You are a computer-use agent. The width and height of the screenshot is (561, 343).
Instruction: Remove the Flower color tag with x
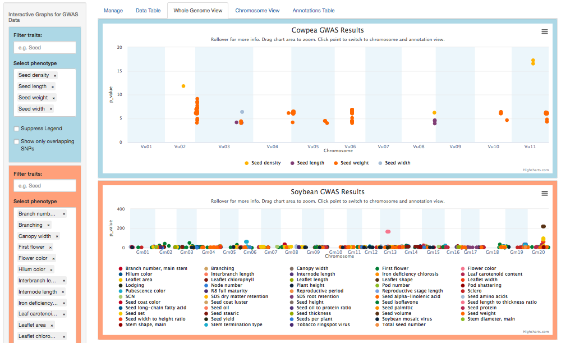[53, 258]
